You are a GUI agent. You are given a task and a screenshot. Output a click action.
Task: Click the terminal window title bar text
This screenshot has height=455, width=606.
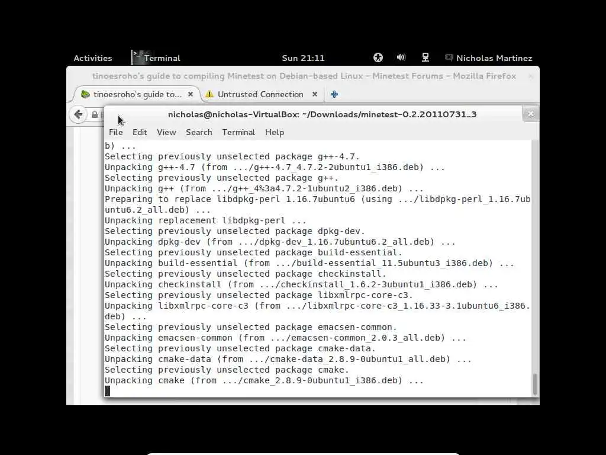coord(323,114)
